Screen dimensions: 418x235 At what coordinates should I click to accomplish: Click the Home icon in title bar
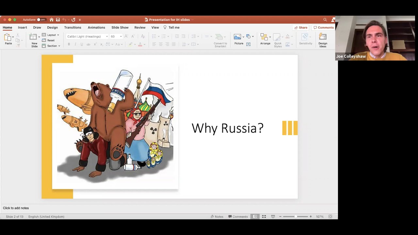51,20
